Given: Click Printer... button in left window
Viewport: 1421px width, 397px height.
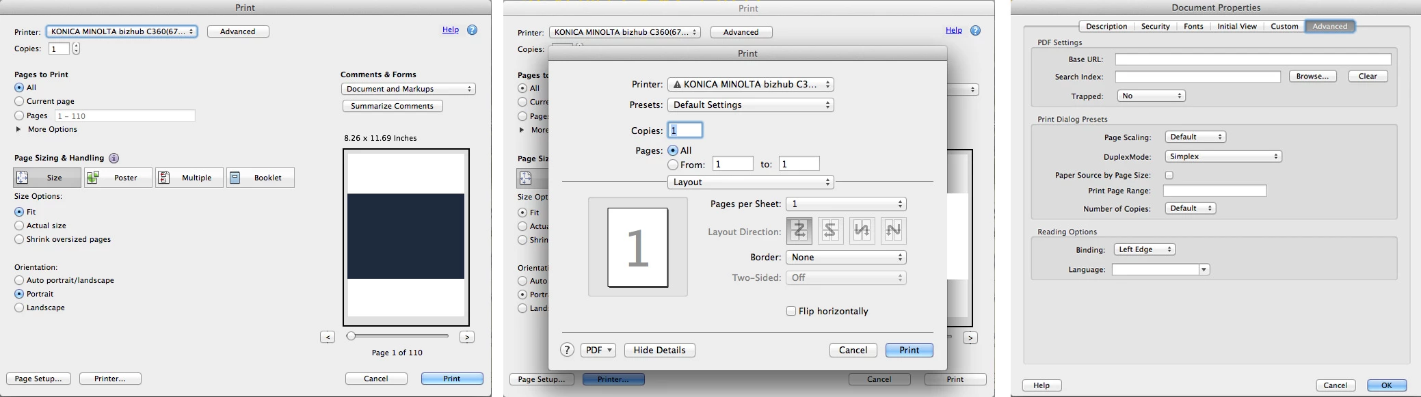Looking at the screenshot, I should click(110, 379).
